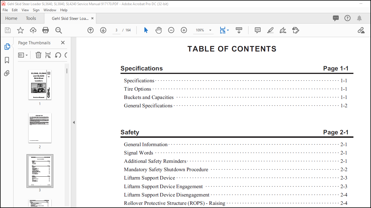The image size is (371, 208).
Task: Open the Help menu
Action: tap(64, 10)
